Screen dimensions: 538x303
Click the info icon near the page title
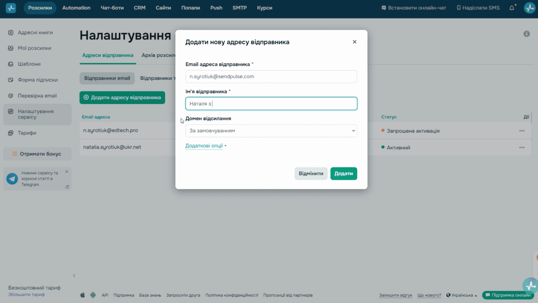tap(527, 34)
